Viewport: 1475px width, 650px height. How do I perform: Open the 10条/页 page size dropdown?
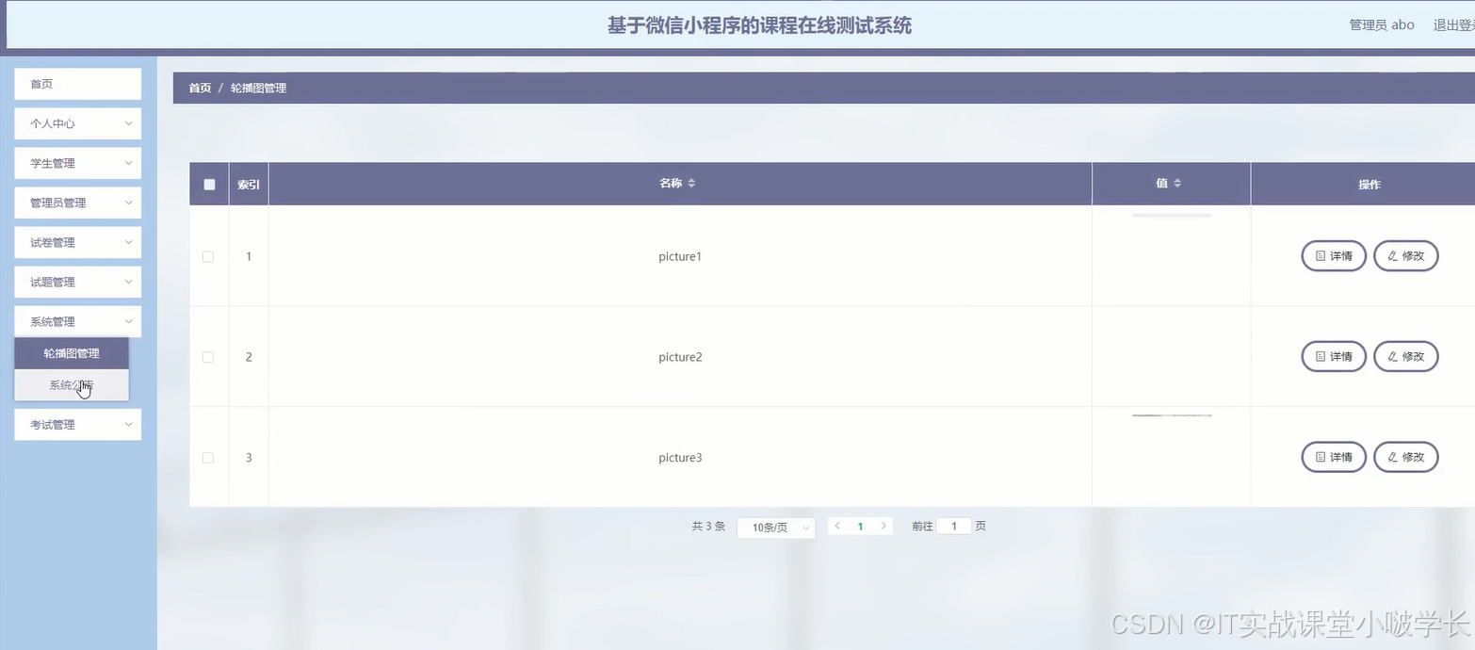click(x=776, y=528)
